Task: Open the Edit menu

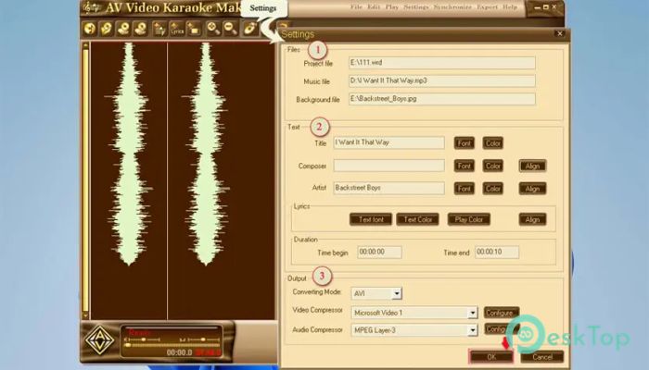Action: point(374,7)
